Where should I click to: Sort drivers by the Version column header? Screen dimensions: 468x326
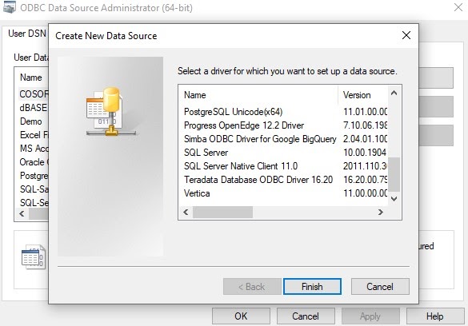tap(363, 95)
